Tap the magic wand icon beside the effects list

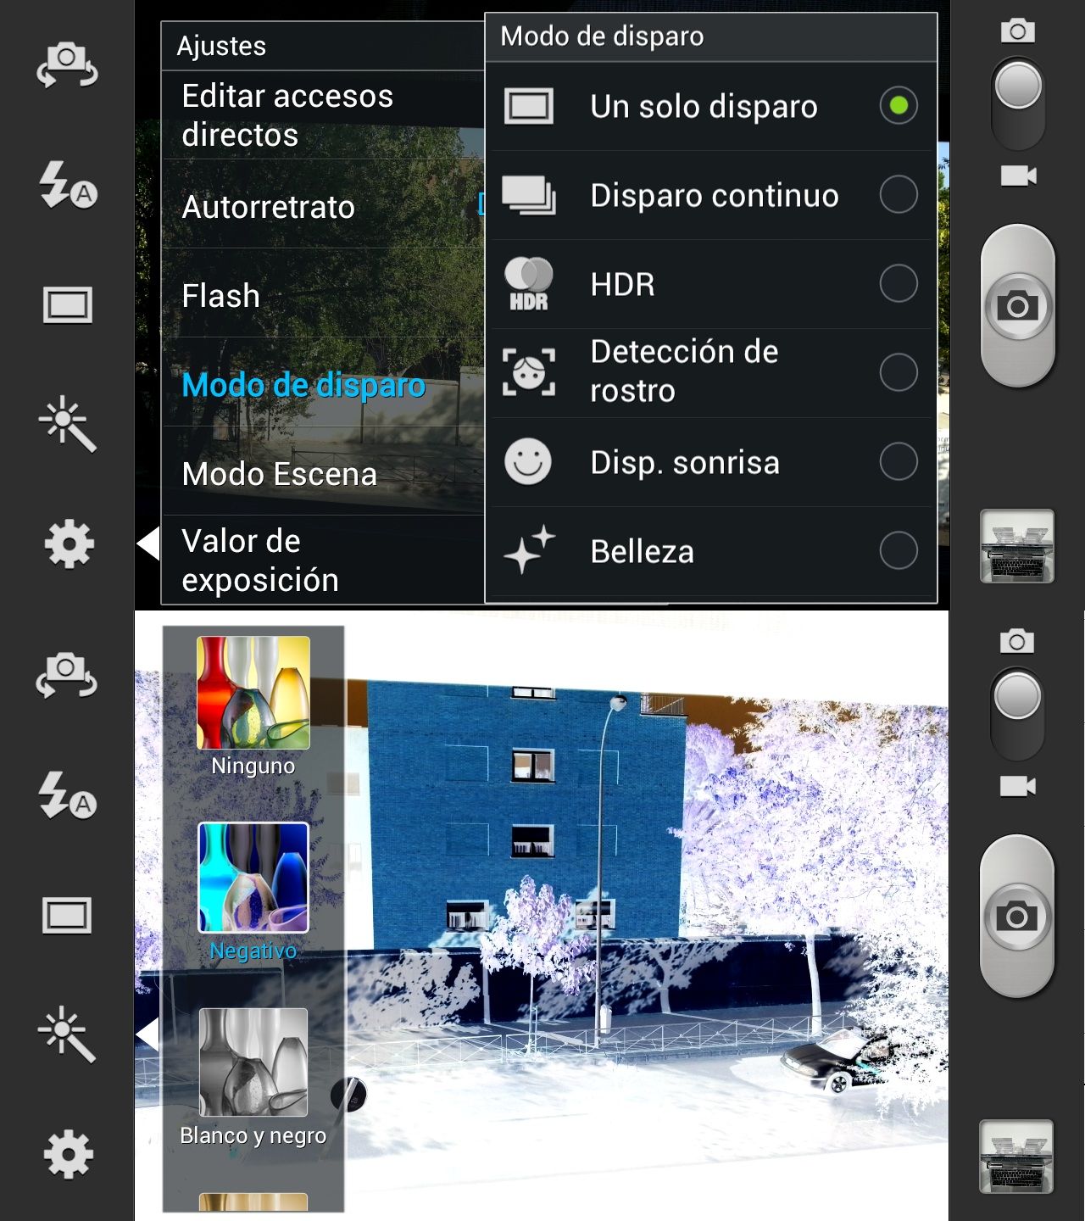pos(67,1034)
